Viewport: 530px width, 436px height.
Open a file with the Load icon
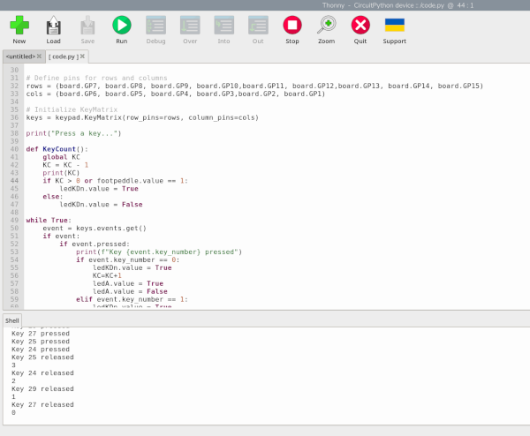pyautogui.click(x=53, y=26)
